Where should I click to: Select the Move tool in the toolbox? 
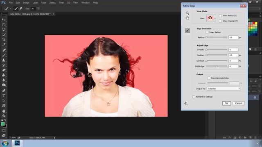[4, 20]
